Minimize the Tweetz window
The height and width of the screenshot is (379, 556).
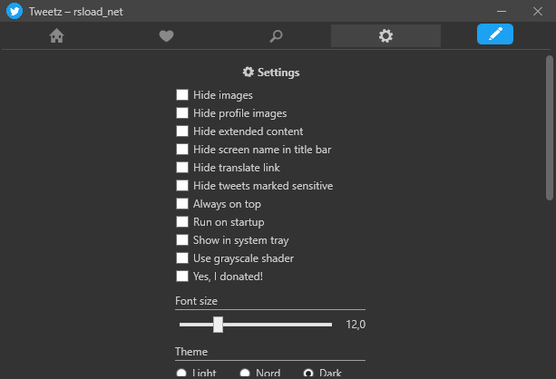(499, 10)
